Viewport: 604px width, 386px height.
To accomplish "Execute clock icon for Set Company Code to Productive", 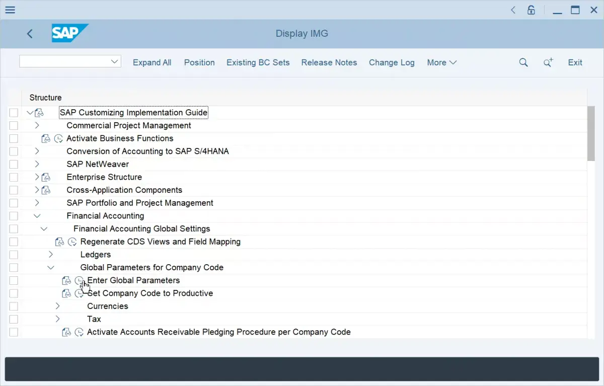I will click(79, 293).
